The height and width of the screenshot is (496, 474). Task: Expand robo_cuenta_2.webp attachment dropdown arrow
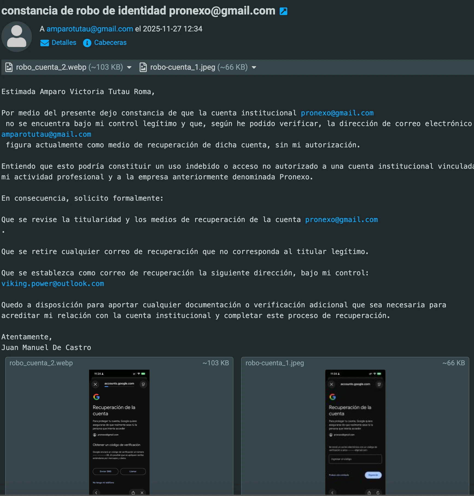click(x=129, y=67)
